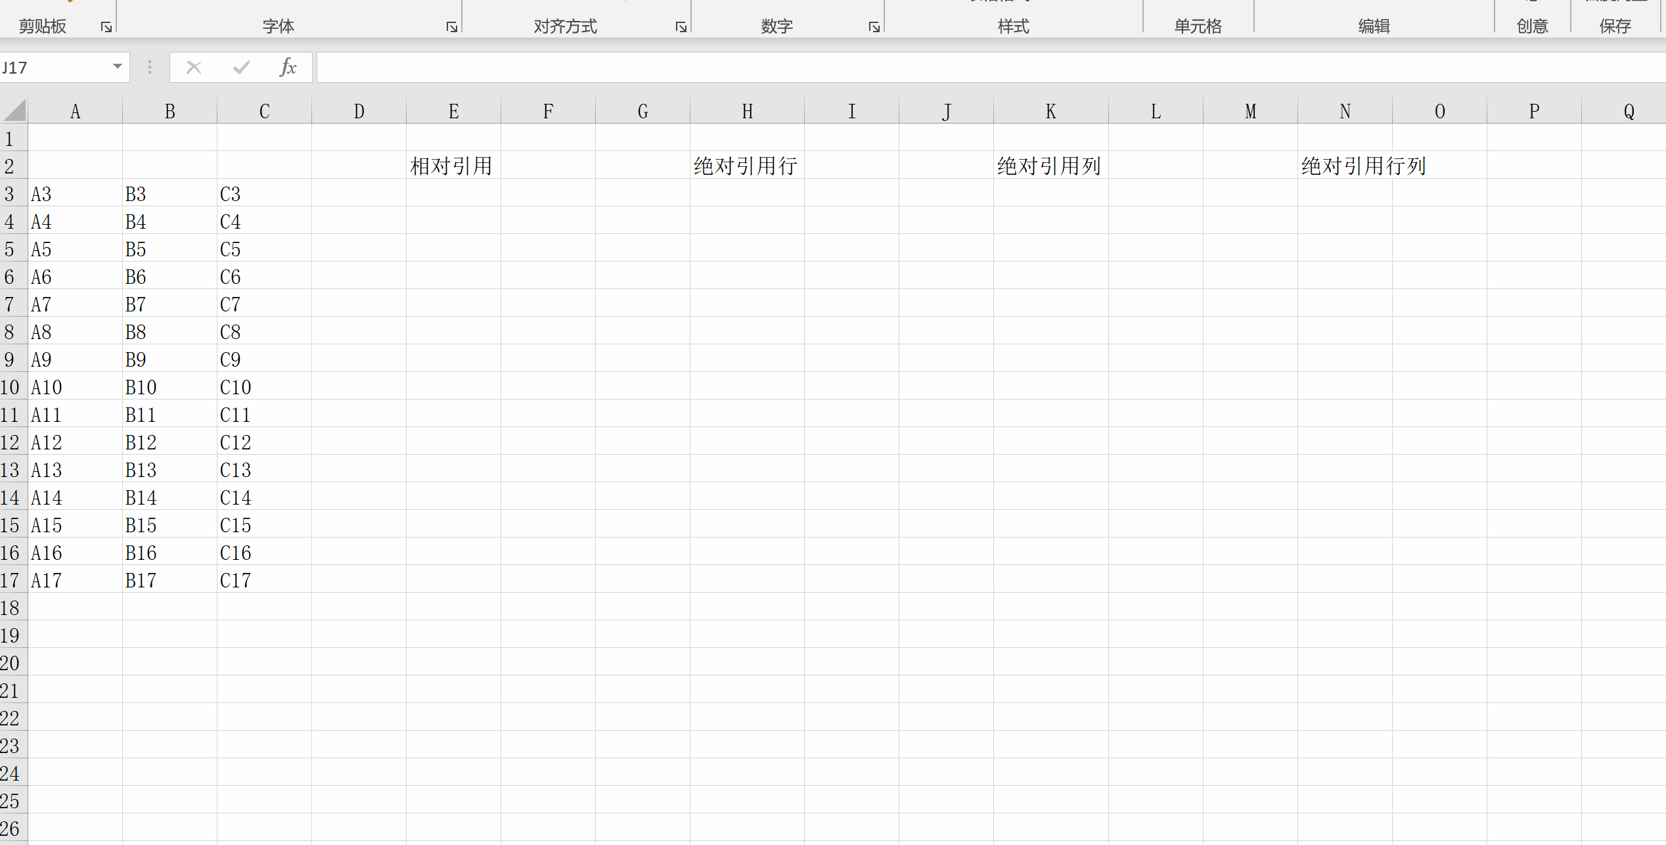The height and width of the screenshot is (845, 1666).
Task: Open the Alignment group dialog launcher
Action: [x=681, y=27]
